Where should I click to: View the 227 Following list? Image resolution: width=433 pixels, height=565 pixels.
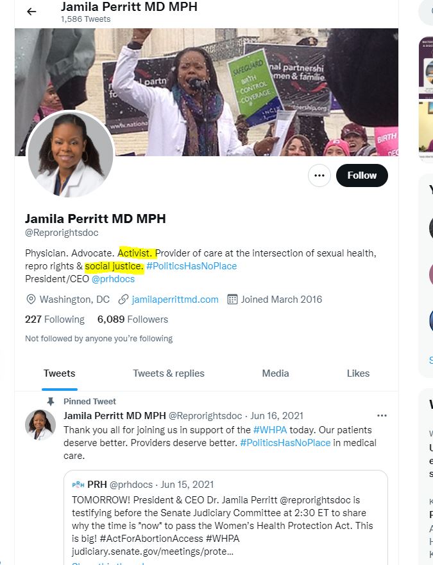tap(55, 319)
